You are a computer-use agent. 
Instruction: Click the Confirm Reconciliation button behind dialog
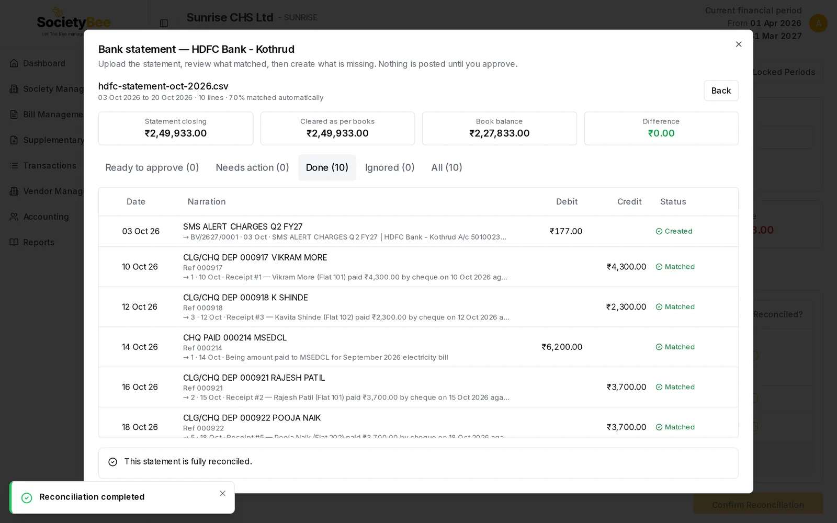pyautogui.click(x=758, y=504)
